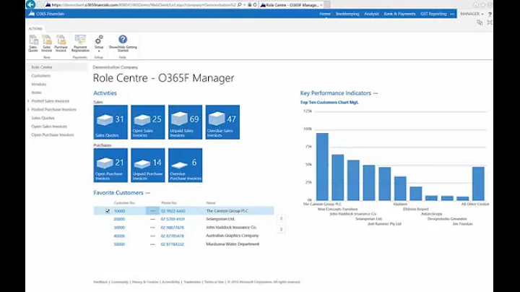Open customer number 50000 link

point(119,244)
